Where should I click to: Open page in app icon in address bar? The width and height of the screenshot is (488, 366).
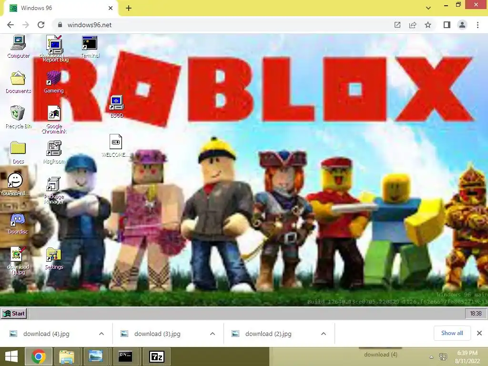click(x=397, y=25)
